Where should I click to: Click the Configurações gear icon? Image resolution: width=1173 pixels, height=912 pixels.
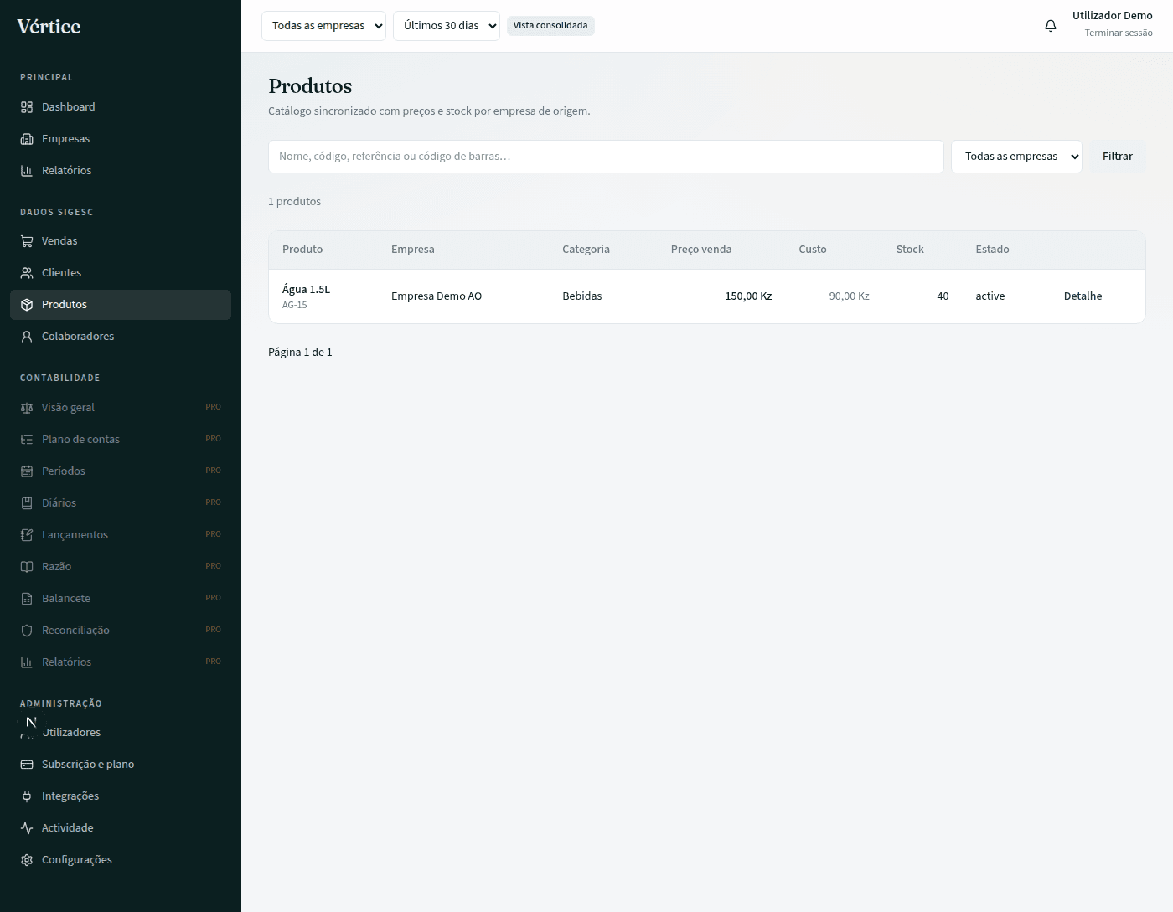[27, 860]
